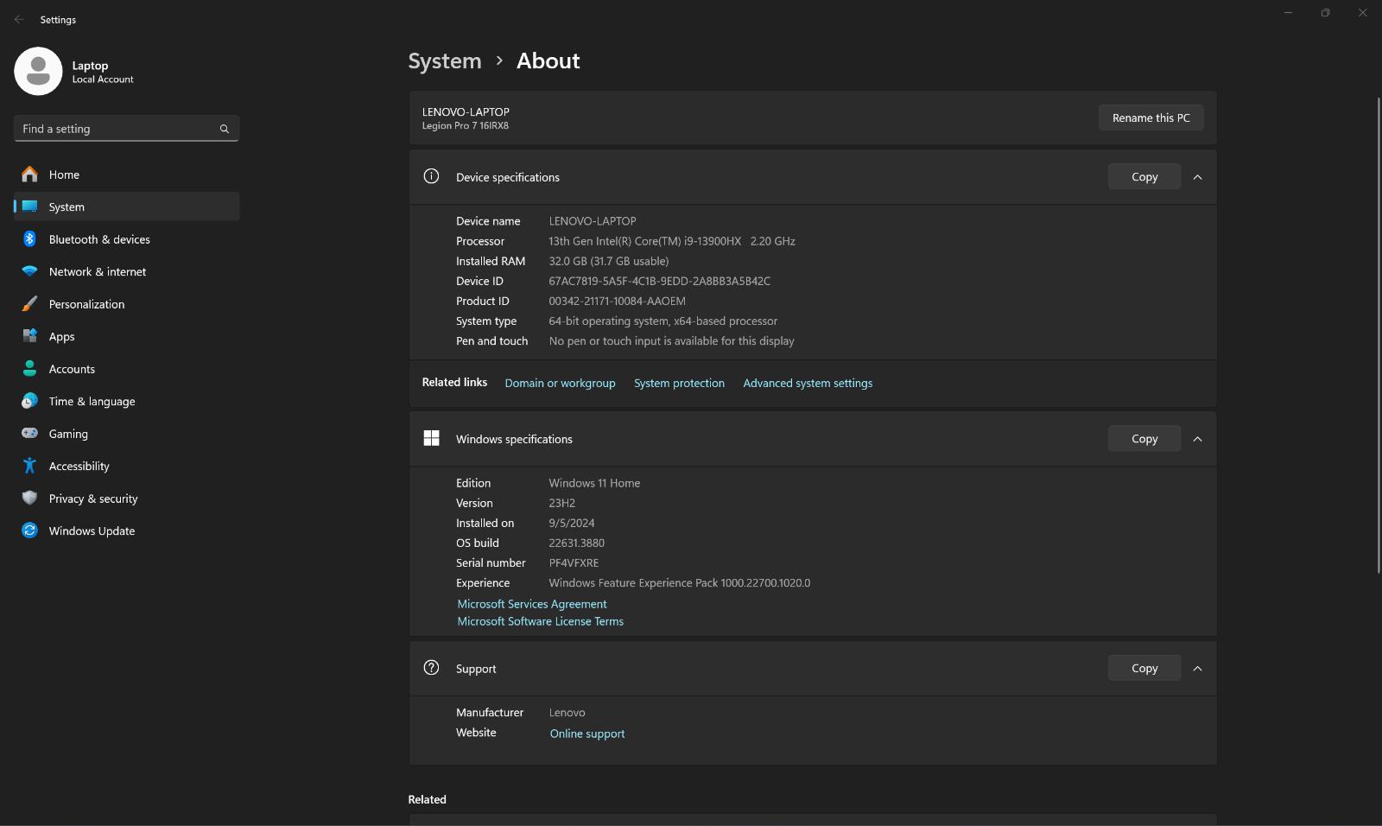
Task: Click the Gaming controller icon
Action: point(29,434)
